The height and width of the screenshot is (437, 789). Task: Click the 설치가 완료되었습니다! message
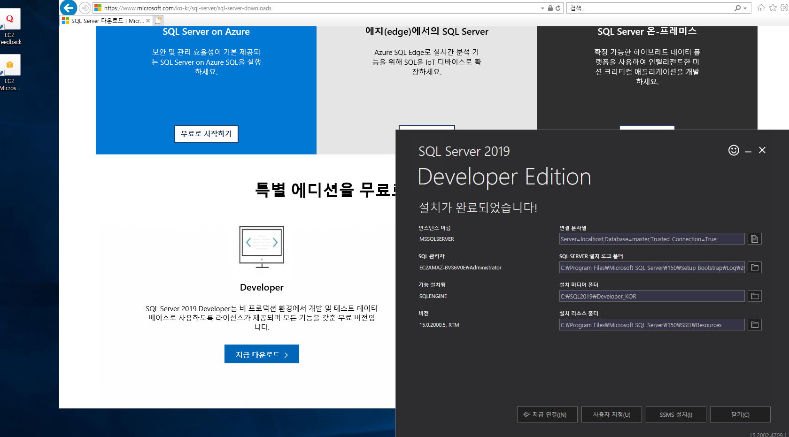pyautogui.click(x=478, y=207)
